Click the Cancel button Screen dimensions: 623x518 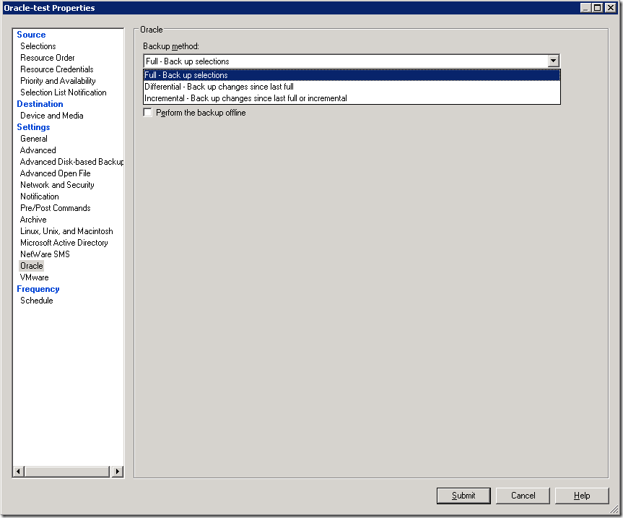pos(523,496)
